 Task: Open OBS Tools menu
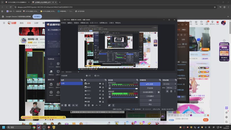coord(111,23)
